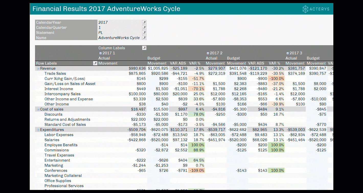363x193 pixels.
Task: Select the Salaries row label
Action: coord(52,140)
